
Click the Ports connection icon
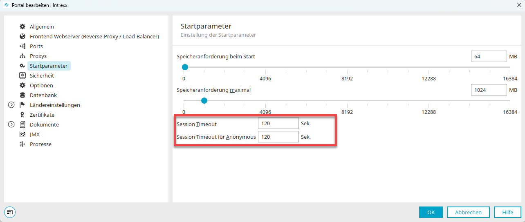tap(22, 46)
